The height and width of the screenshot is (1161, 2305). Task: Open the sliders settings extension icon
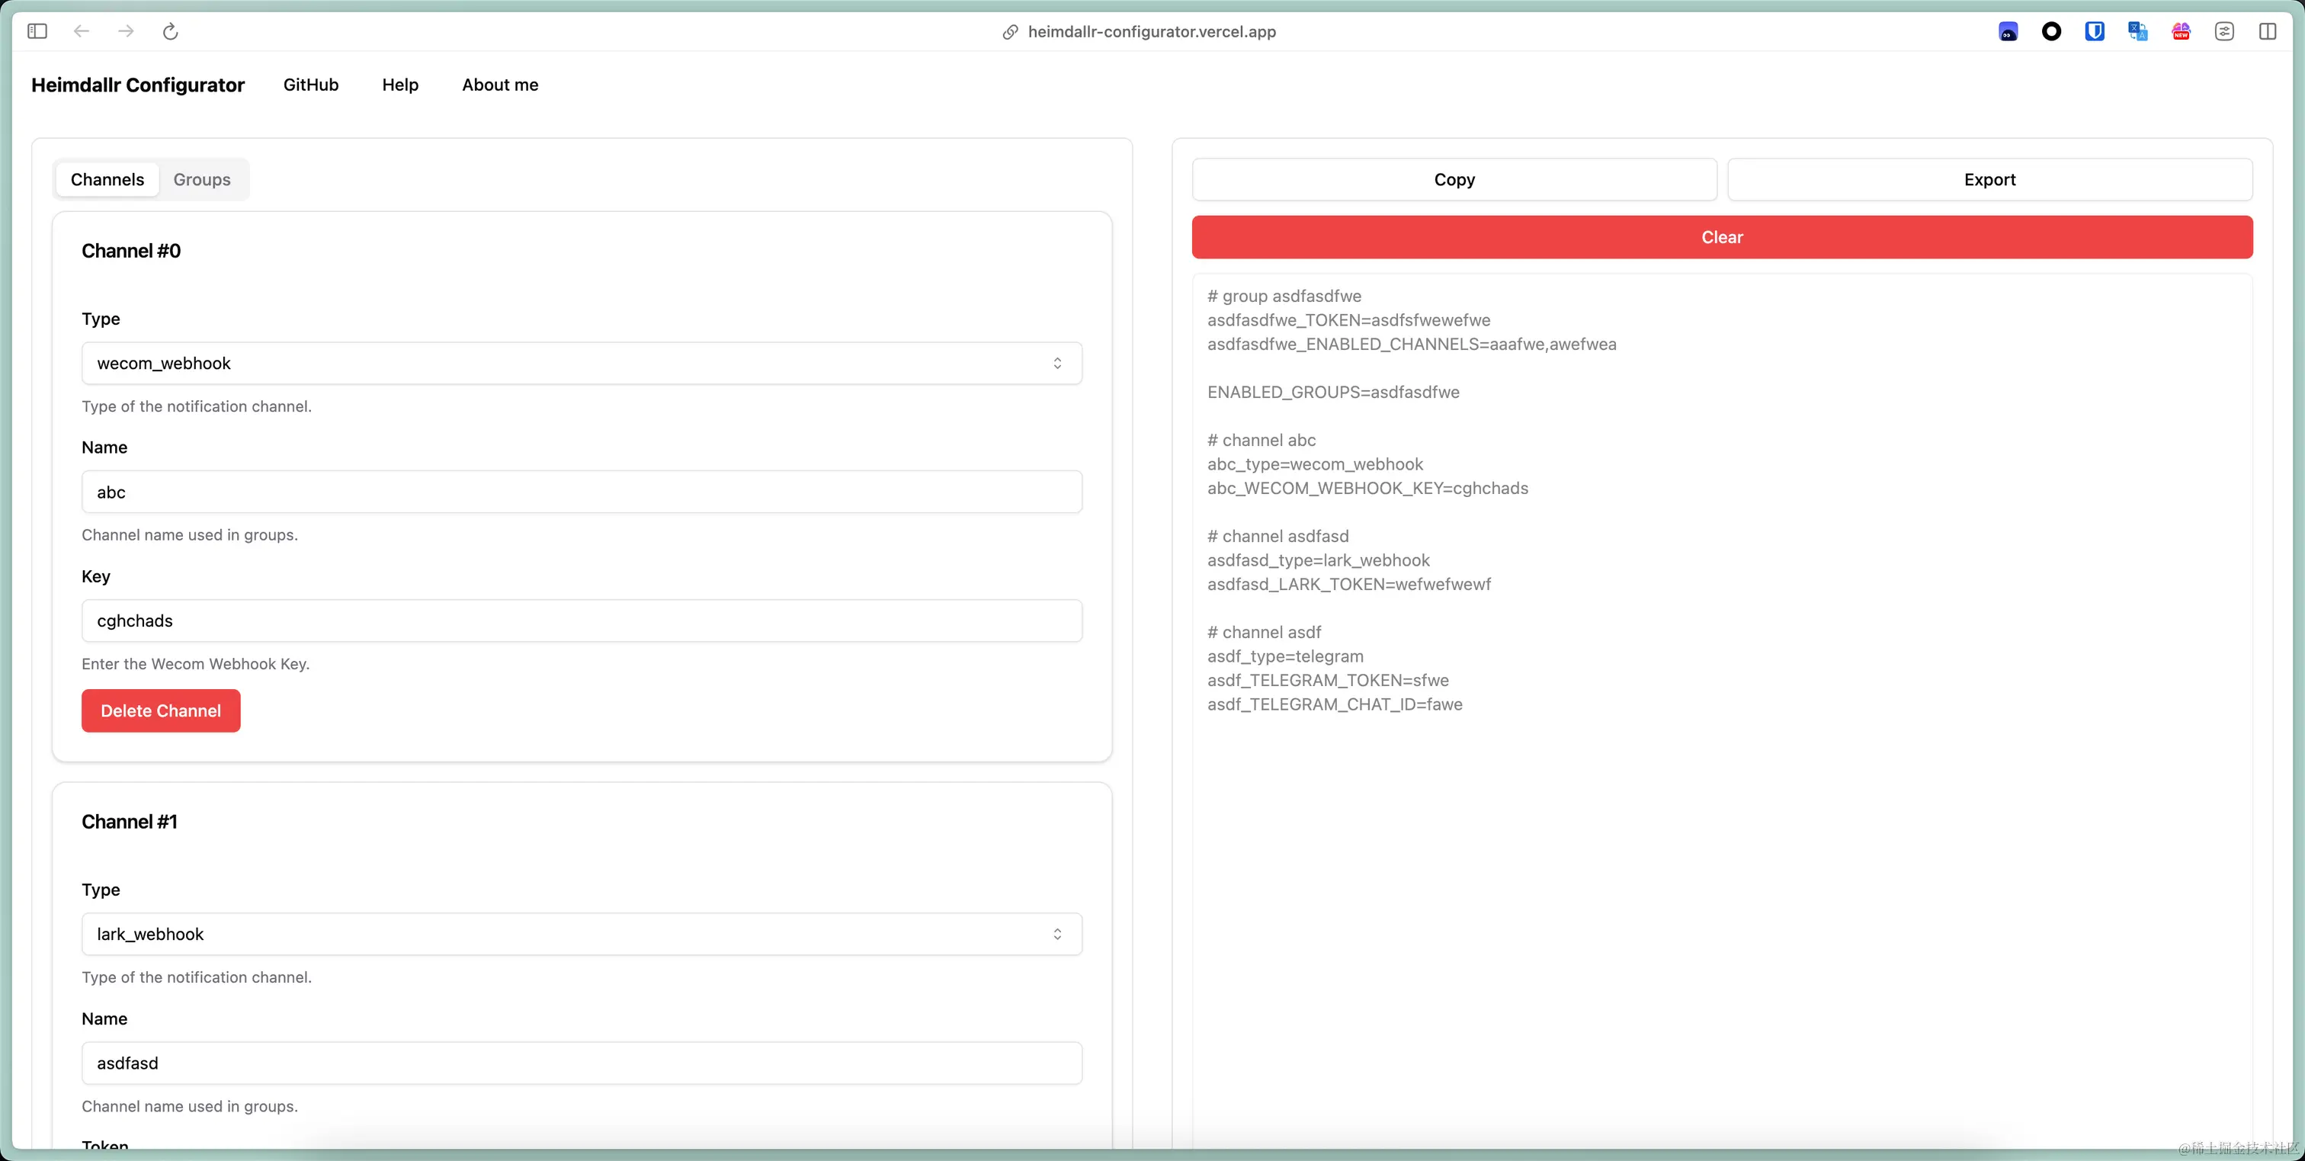[x=2224, y=31]
